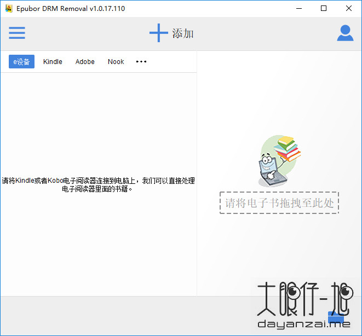Screen dimensions: 362x336
Task: Switch to the Kindle tab
Action: click(53, 62)
